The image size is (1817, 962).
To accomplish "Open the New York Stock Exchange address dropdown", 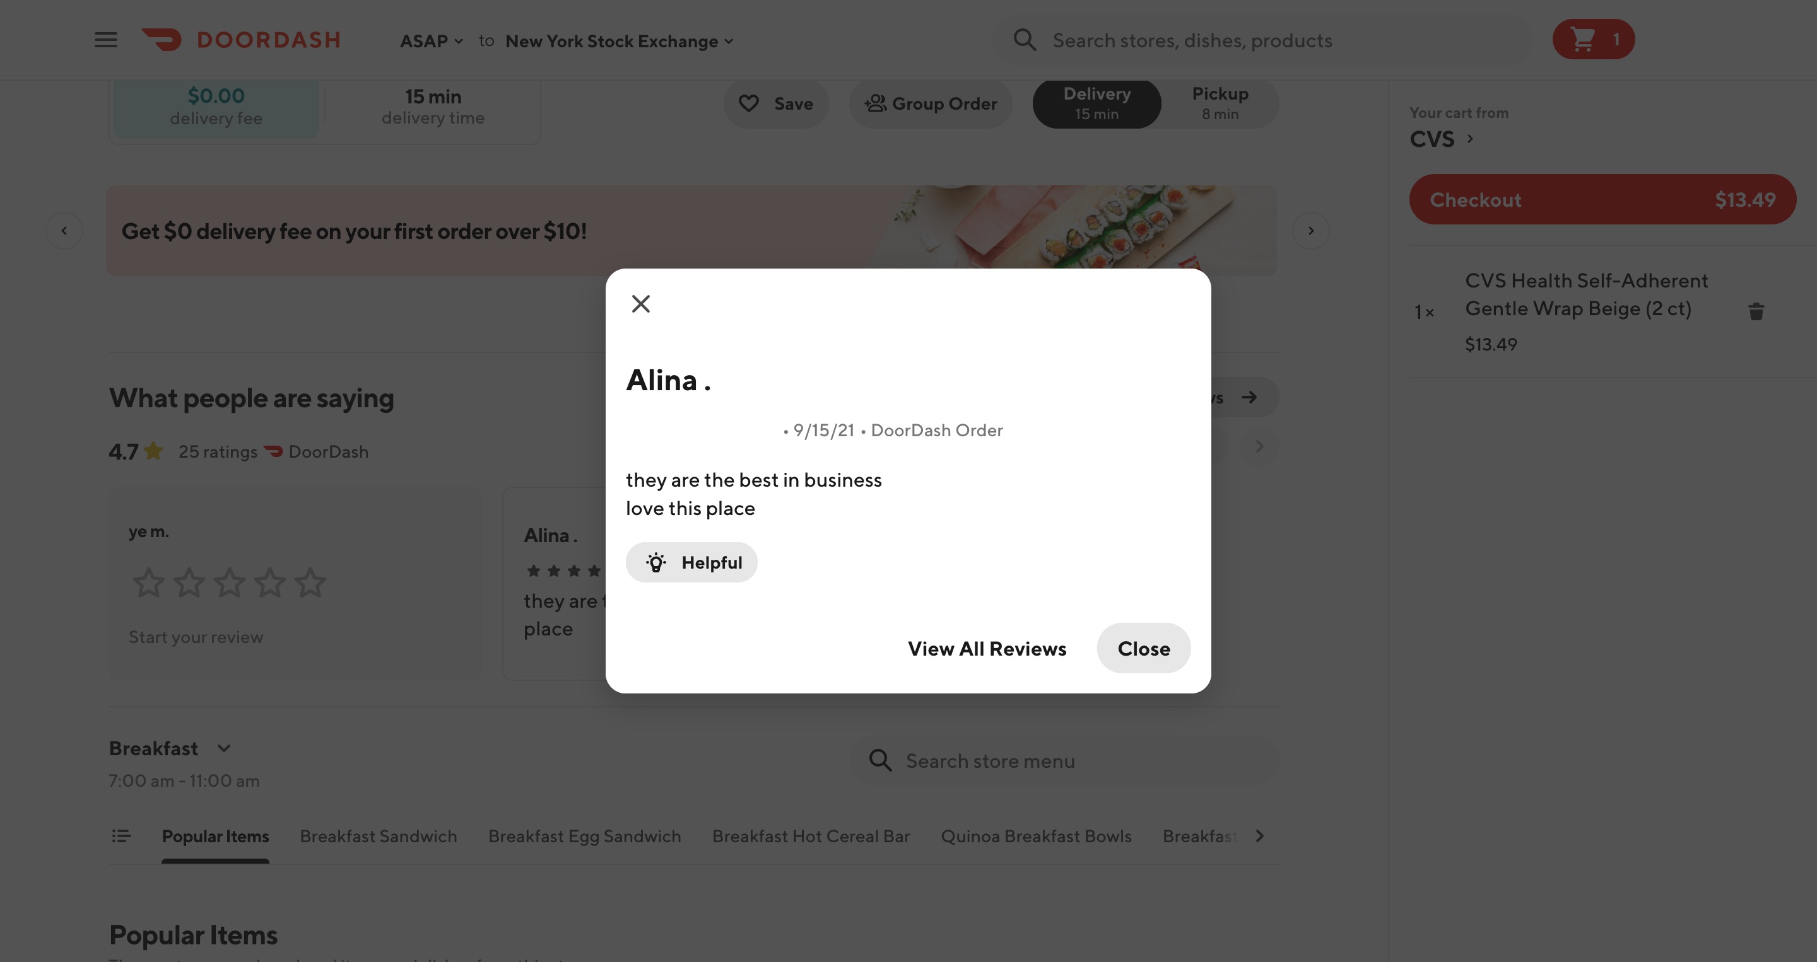I will pyautogui.click(x=620, y=41).
